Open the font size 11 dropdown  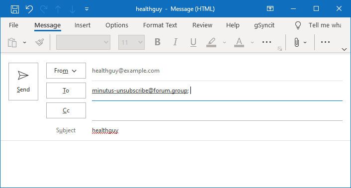tap(131, 42)
